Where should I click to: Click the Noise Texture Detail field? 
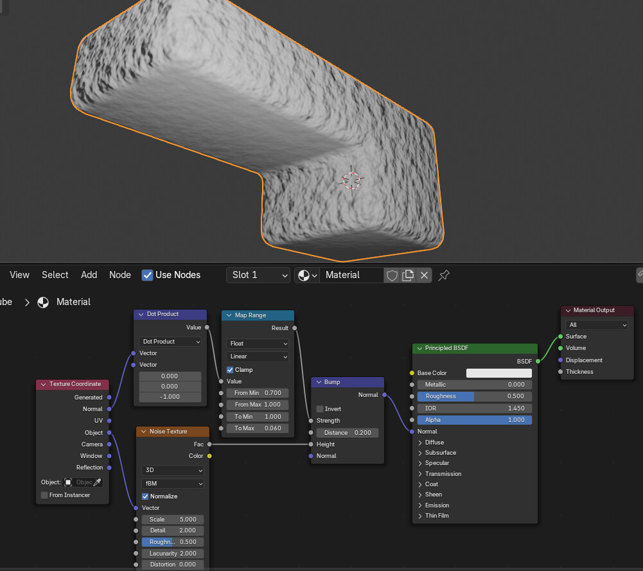pos(173,531)
